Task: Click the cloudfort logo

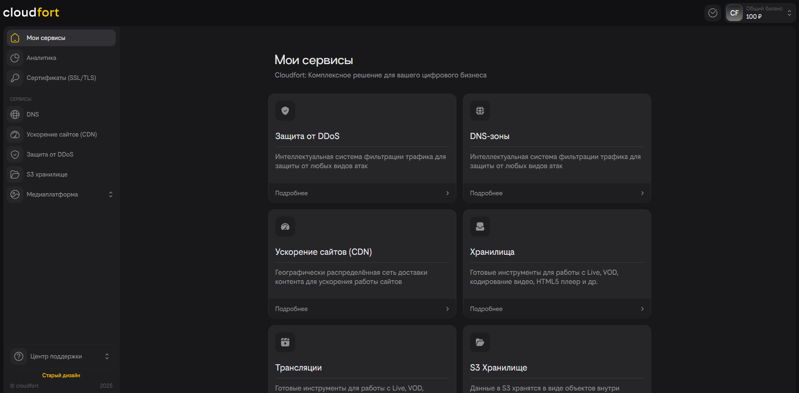Action: tap(31, 12)
